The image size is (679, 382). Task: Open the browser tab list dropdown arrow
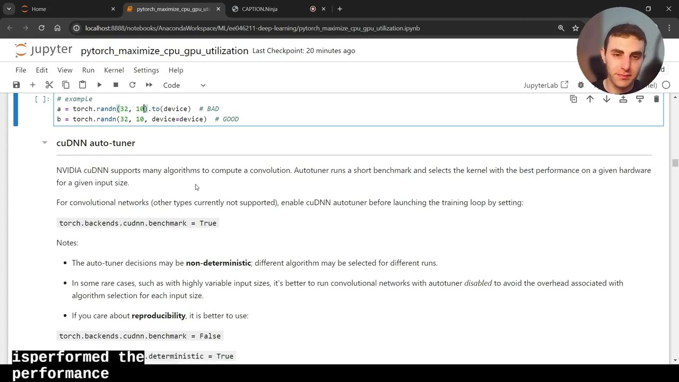click(8, 9)
